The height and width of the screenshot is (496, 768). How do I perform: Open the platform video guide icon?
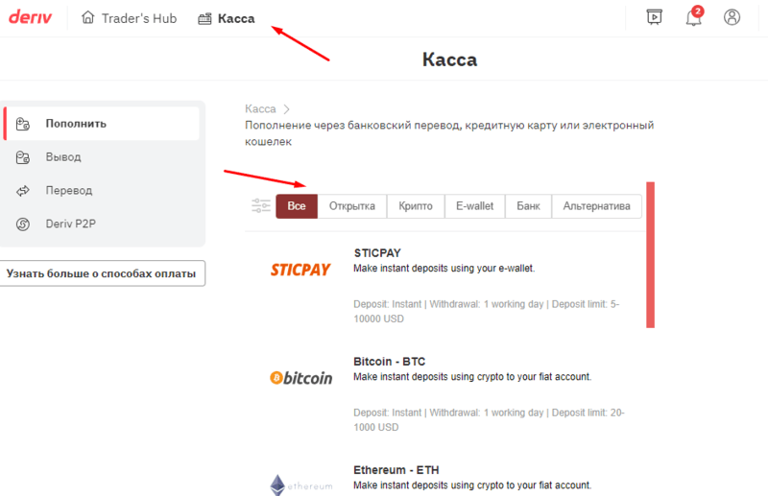[655, 17]
